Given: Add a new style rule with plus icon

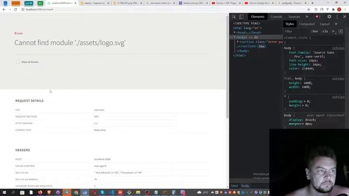Looking at the screenshot, I should pos(333,32).
